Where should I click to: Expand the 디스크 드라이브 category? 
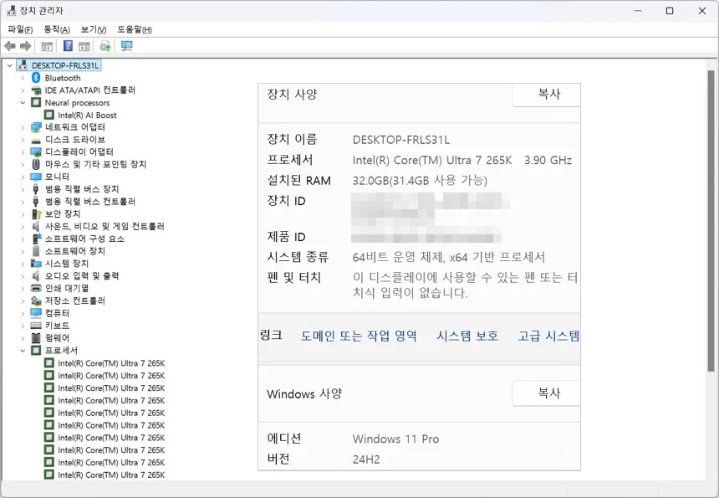23,140
